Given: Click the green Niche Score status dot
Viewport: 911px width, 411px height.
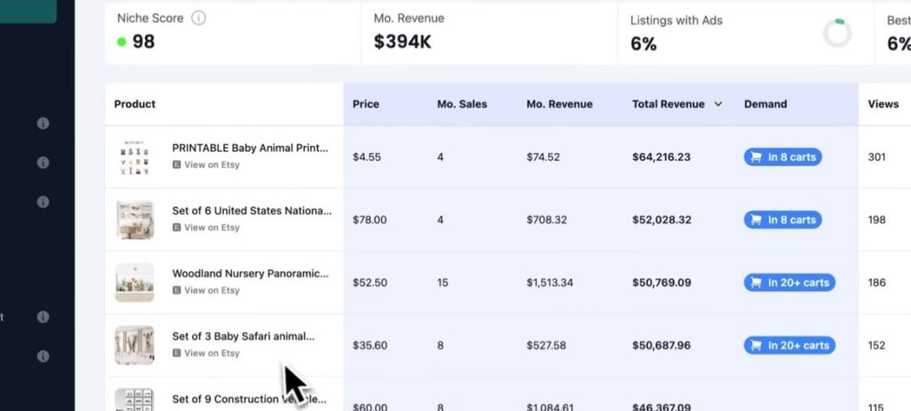Looking at the screenshot, I should tap(122, 42).
